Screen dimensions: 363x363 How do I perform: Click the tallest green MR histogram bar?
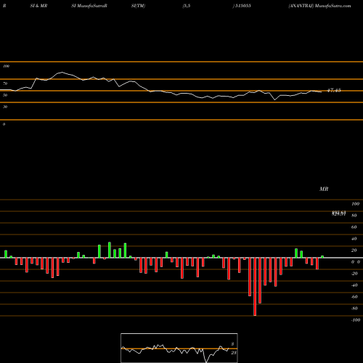point(110,250)
